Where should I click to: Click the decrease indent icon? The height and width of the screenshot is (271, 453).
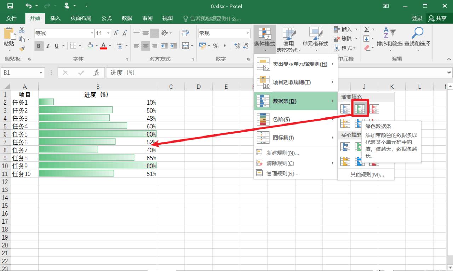pyautogui.click(x=165, y=46)
